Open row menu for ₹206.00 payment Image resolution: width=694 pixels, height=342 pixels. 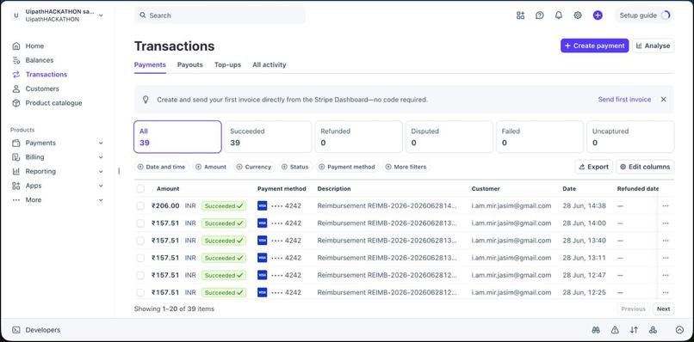point(666,206)
